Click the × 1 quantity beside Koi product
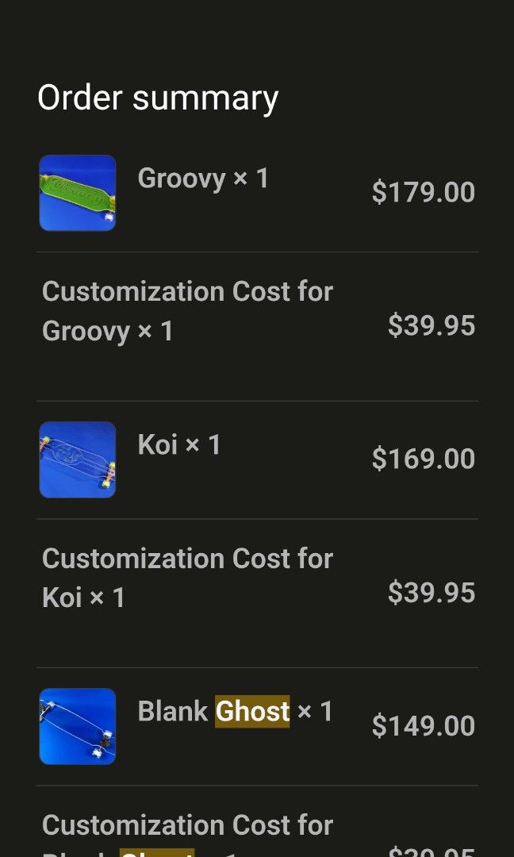 203,444
